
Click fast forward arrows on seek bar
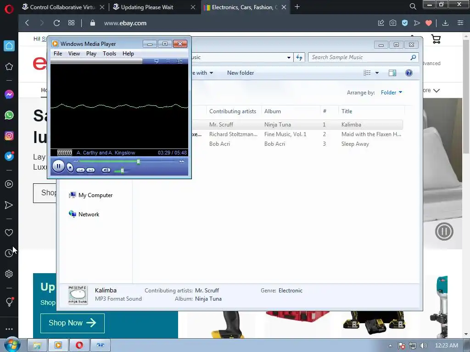pyautogui.click(x=182, y=161)
